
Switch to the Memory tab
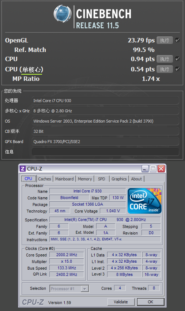[x=85, y=179]
